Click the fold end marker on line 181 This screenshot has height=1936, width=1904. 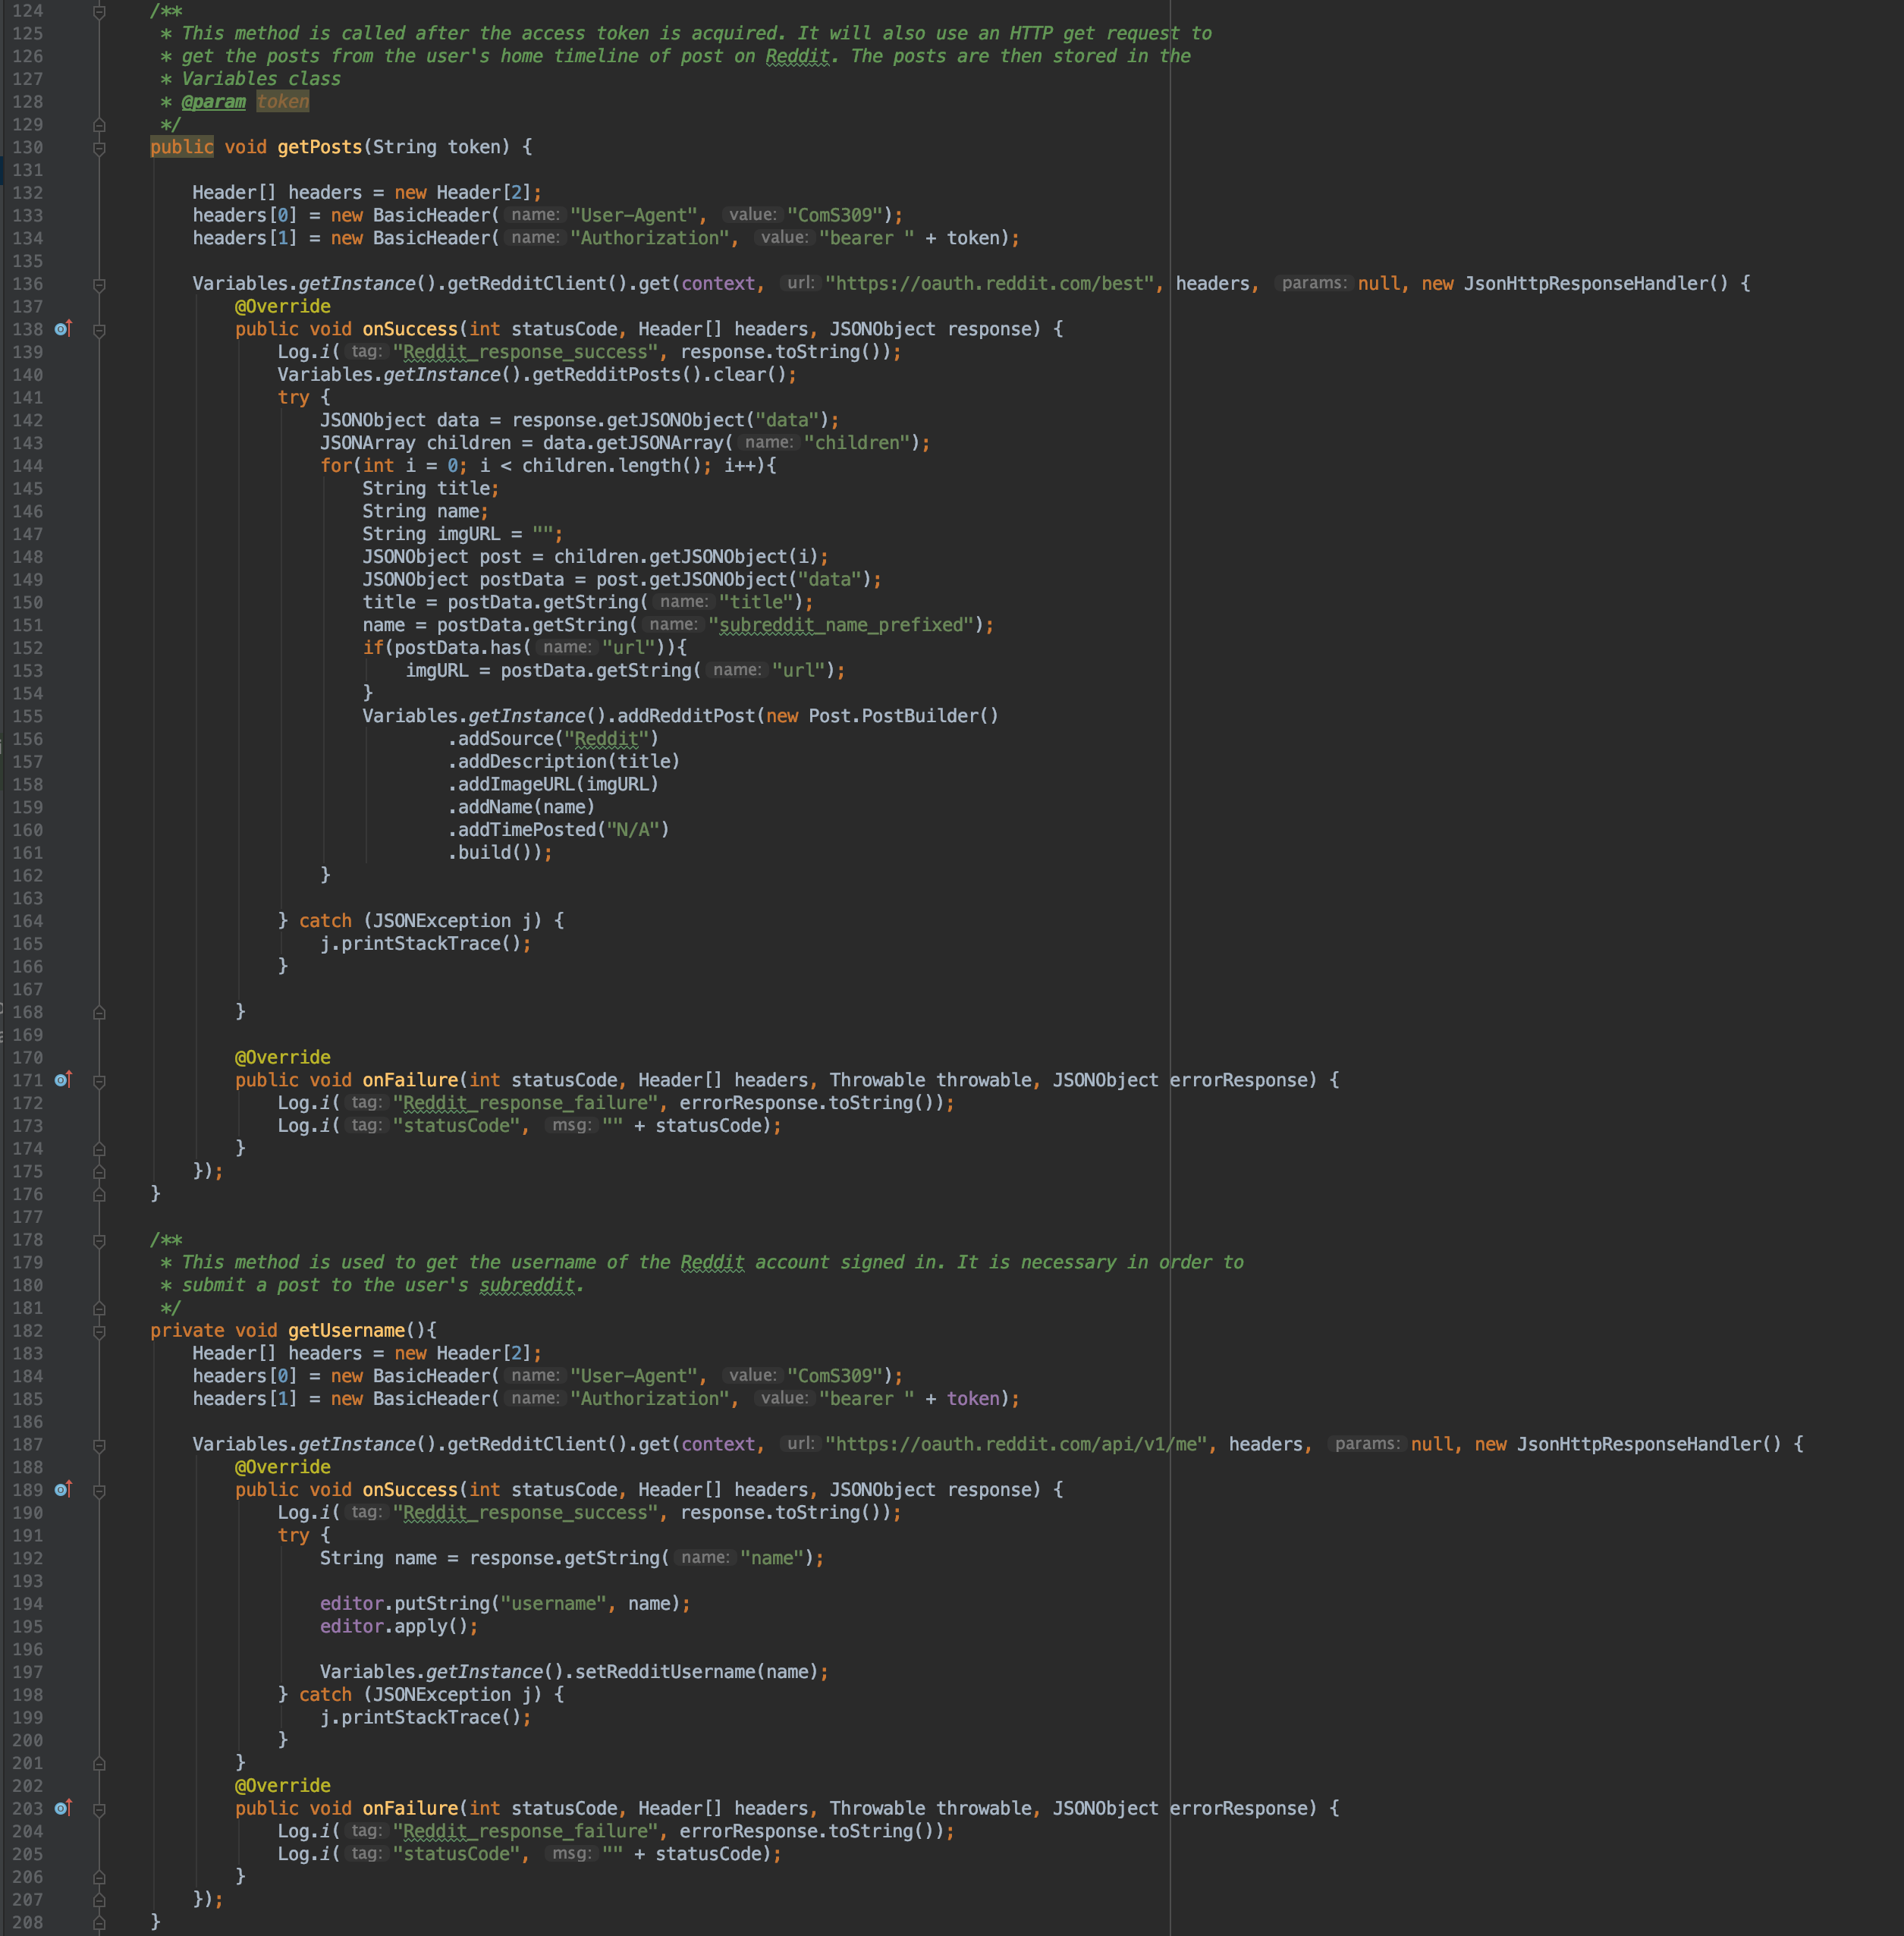(99, 1308)
